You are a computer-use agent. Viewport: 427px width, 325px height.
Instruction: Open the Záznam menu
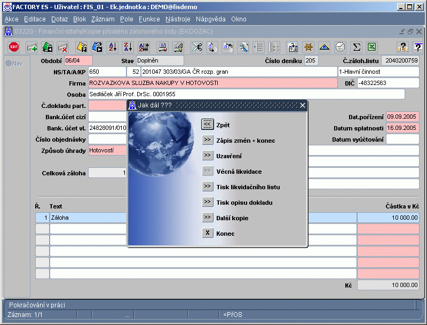pos(102,19)
